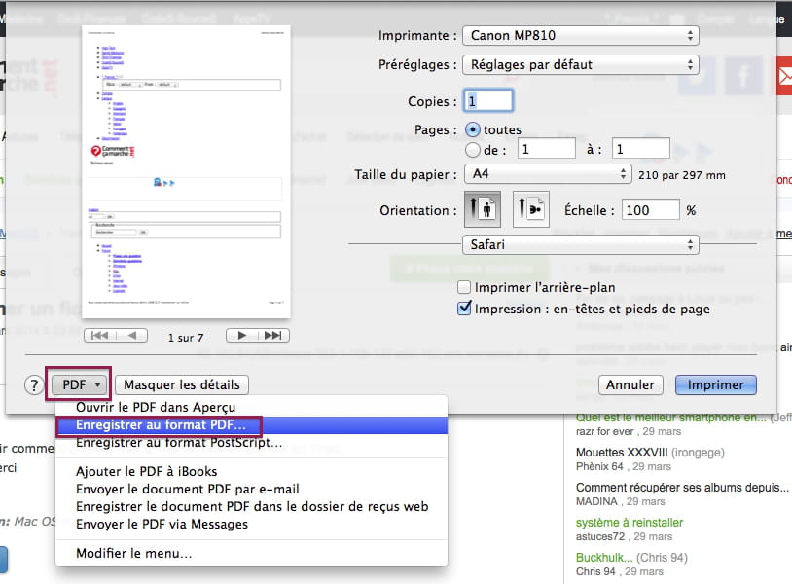The image size is (792, 584).
Task: Open the Taille du papier A4 dropdown
Action: coord(548,174)
